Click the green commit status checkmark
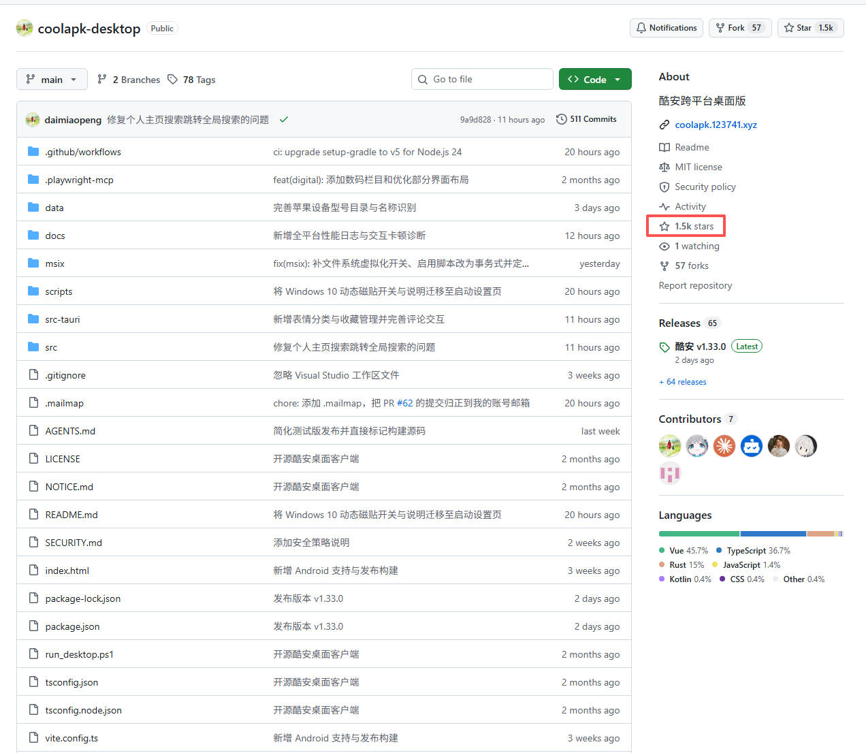 click(x=284, y=119)
